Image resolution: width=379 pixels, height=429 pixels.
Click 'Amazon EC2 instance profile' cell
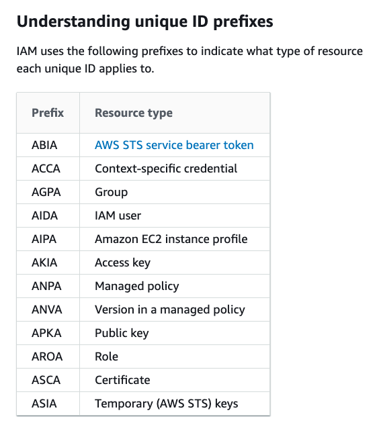[x=175, y=239]
